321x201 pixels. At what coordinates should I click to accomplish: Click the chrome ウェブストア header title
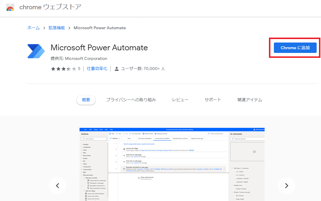(x=50, y=7)
